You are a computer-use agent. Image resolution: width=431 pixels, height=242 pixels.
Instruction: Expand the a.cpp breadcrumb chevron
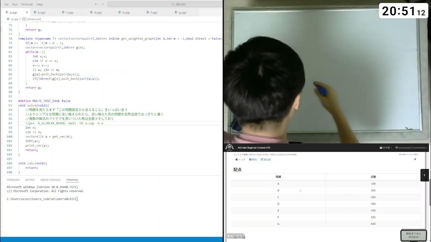(x=20, y=19)
